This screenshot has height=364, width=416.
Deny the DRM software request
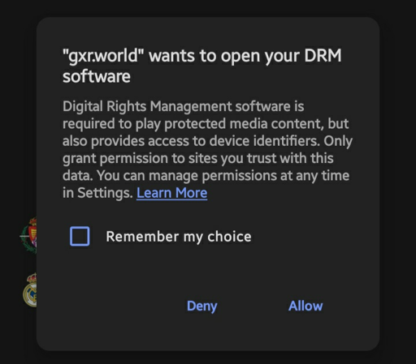point(202,306)
